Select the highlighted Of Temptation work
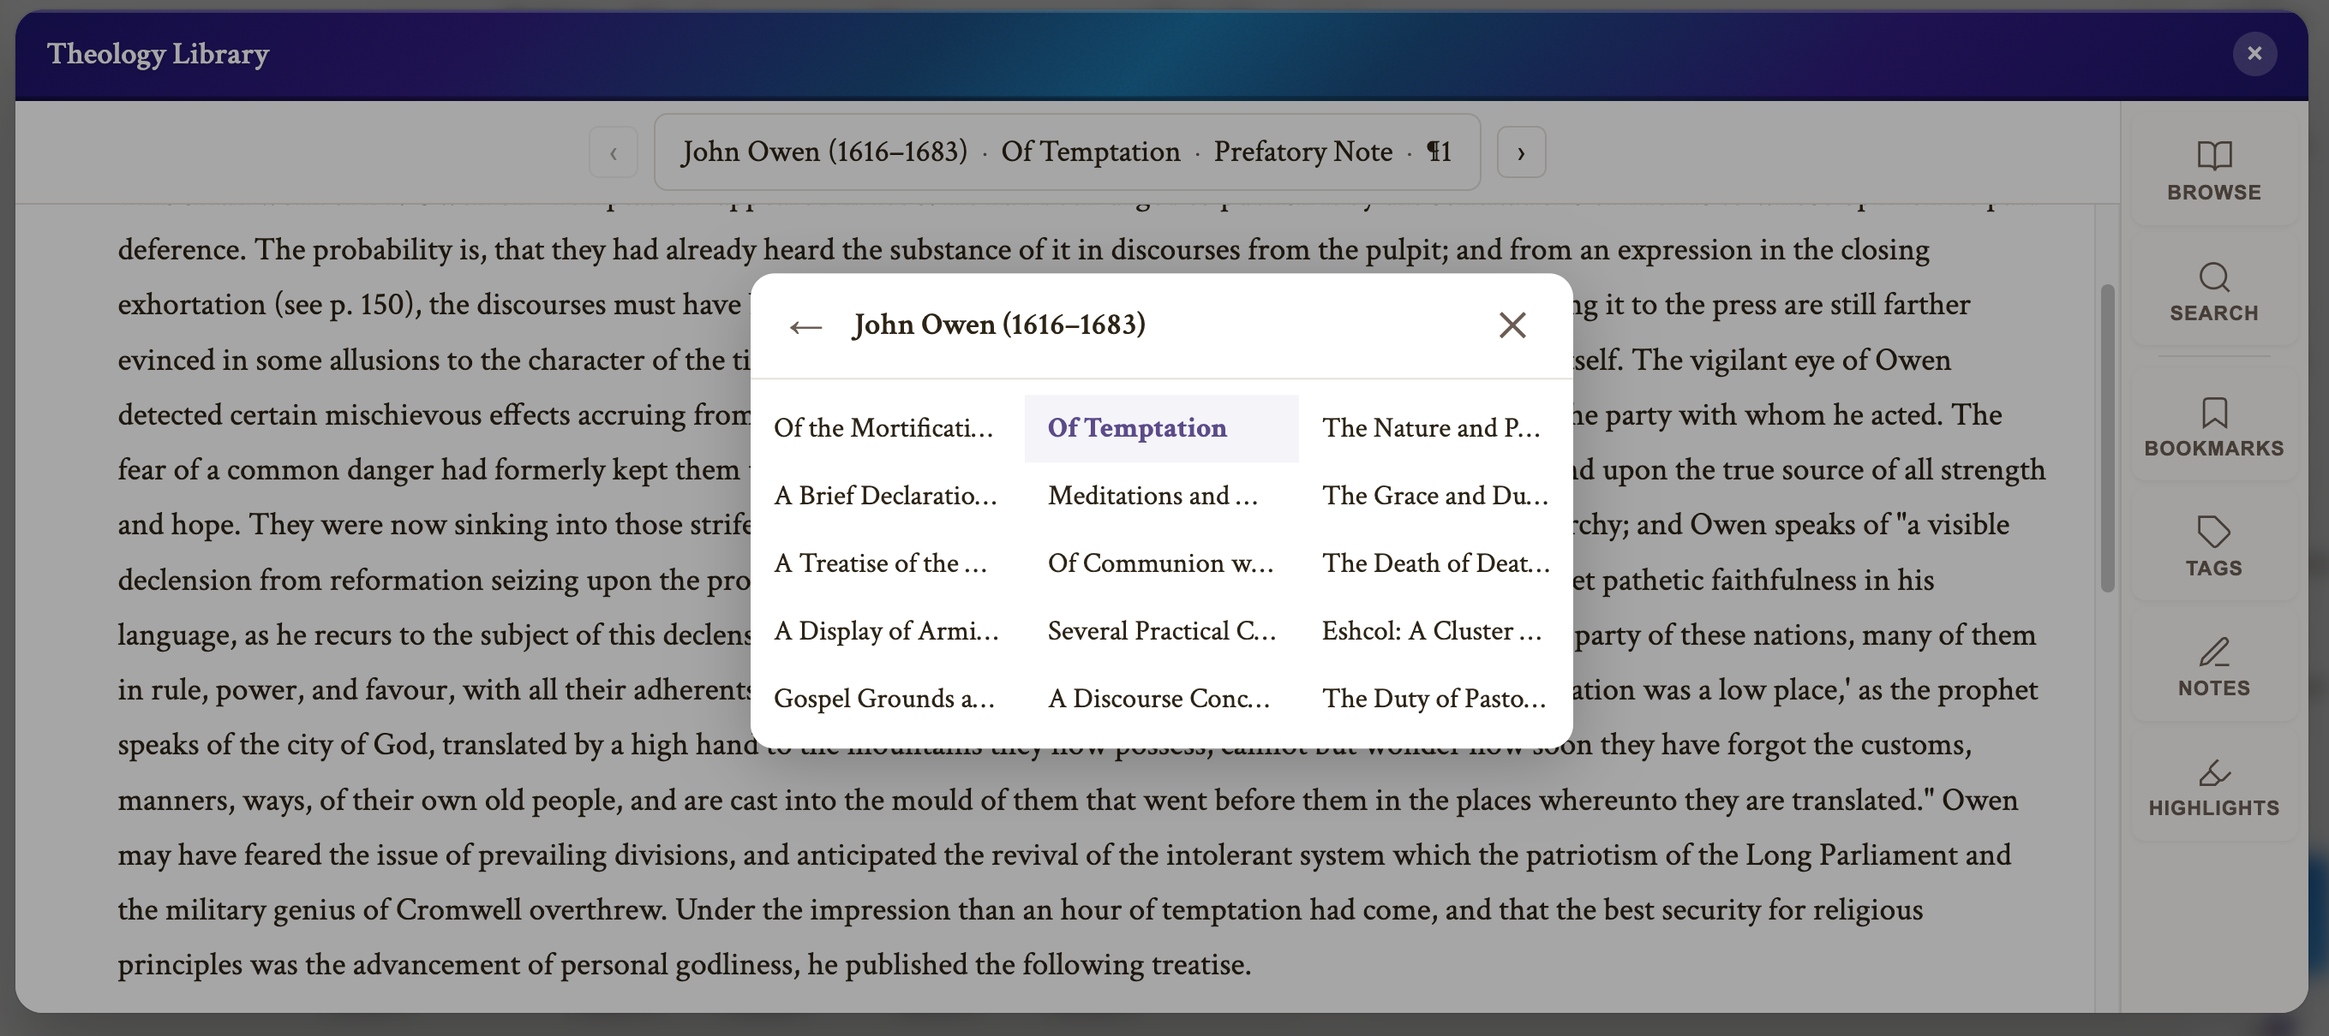This screenshot has height=1036, width=2329. pyautogui.click(x=1161, y=428)
